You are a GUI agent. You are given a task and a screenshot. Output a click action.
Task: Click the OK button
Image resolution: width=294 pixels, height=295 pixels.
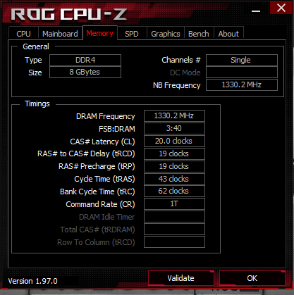[x=252, y=278]
